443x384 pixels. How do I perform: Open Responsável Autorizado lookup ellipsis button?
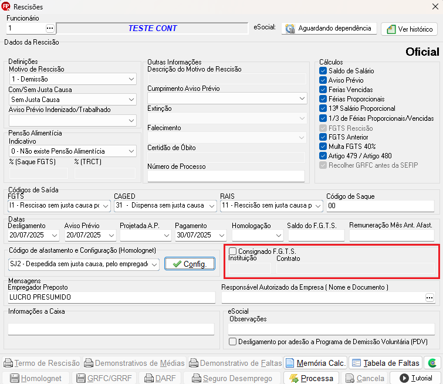pyautogui.click(x=430, y=298)
